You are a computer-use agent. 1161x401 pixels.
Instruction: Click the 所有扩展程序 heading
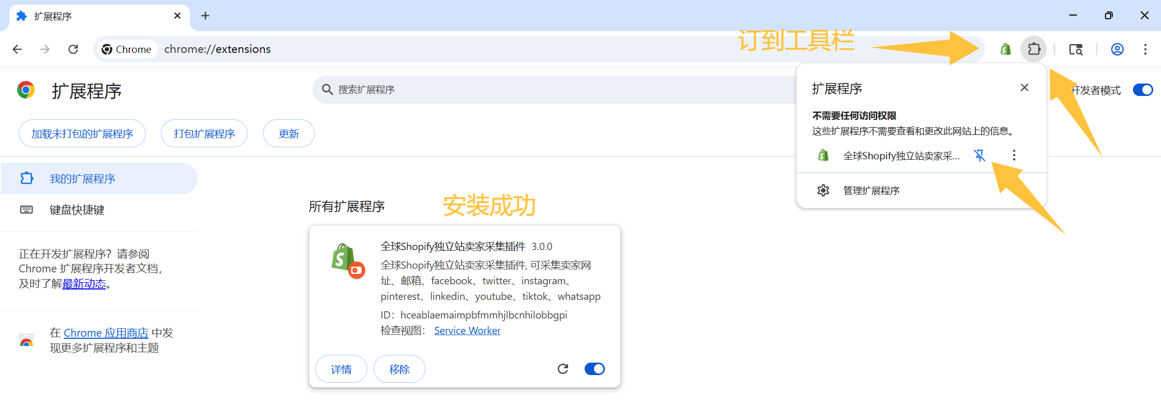coord(347,206)
